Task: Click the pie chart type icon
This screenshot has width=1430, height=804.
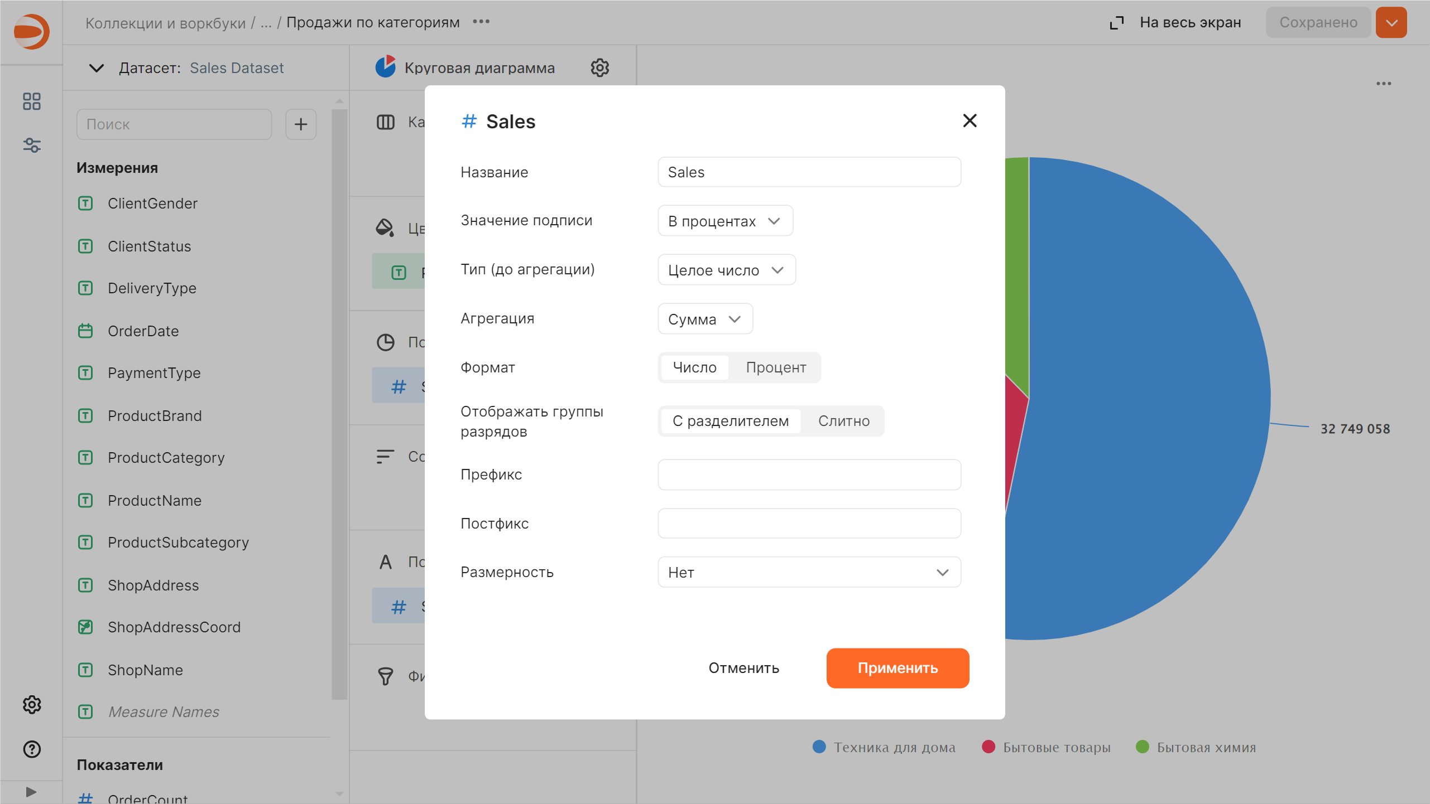Action: (x=385, y=67)
